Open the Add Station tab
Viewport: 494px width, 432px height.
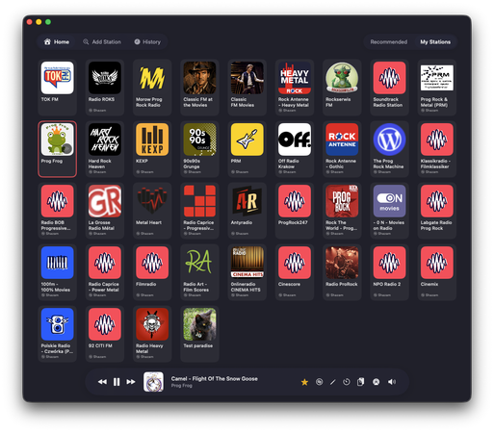tap(102, 42)
